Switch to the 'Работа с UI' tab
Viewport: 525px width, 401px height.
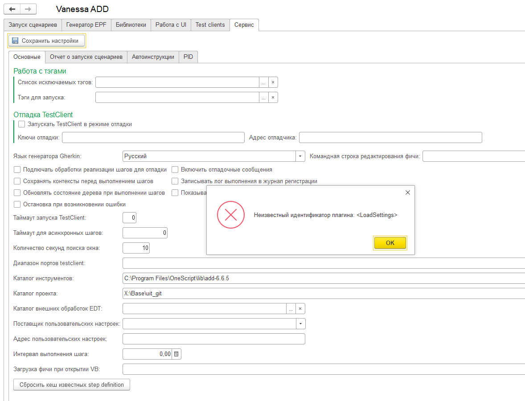click(x=171, y=25)
